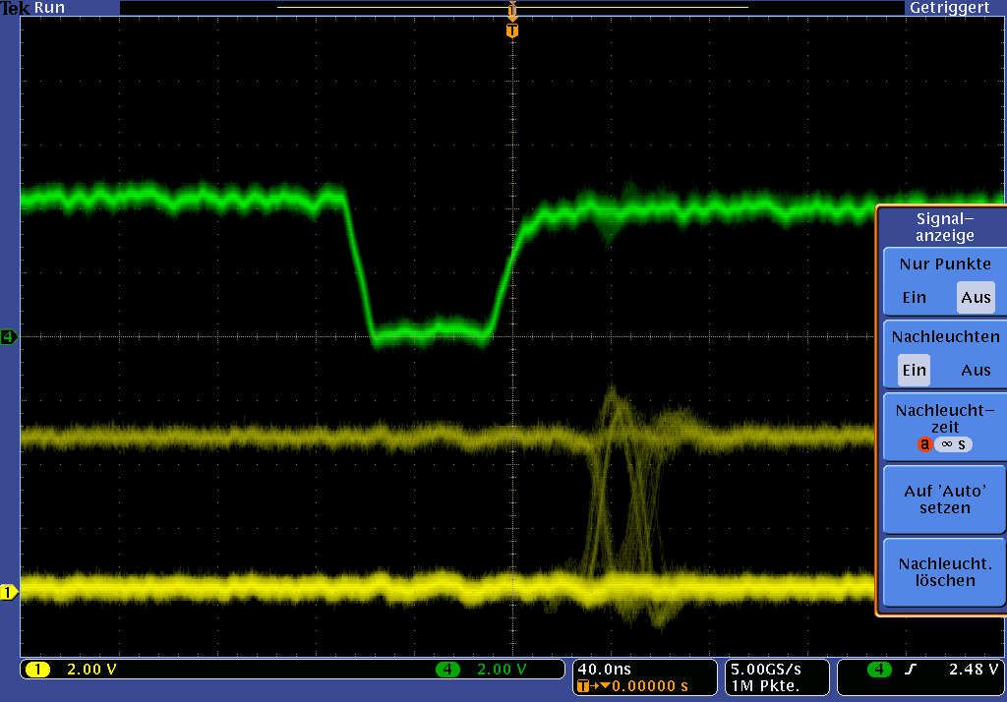
Task: Click the yellow channel 1 ground marker on left edge
Action: (10, 592)
